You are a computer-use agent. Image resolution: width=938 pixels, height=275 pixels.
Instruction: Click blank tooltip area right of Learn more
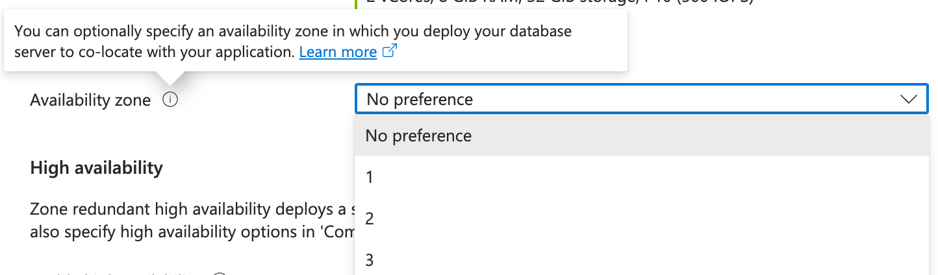pyautogui.click(x=507, y=53)
